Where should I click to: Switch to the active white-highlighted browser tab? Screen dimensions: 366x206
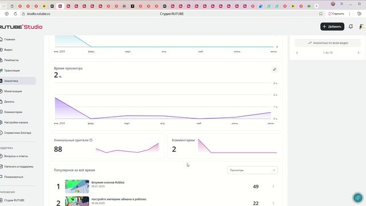[60, 6]
